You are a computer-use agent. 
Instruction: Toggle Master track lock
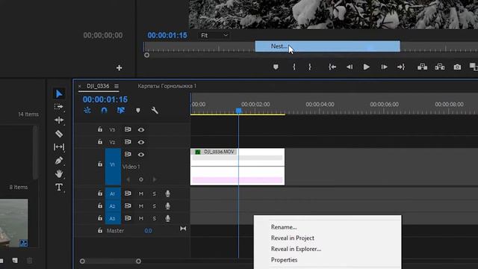[100, 230]
